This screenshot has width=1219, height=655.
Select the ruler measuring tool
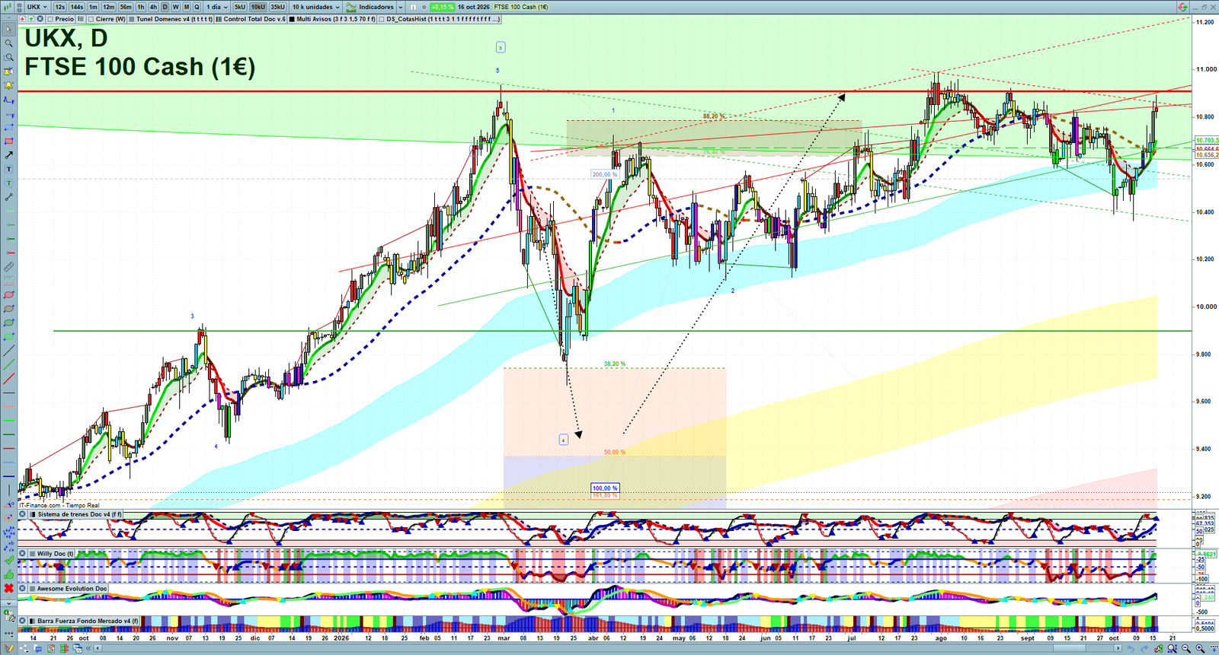click(x=8, y=267)
